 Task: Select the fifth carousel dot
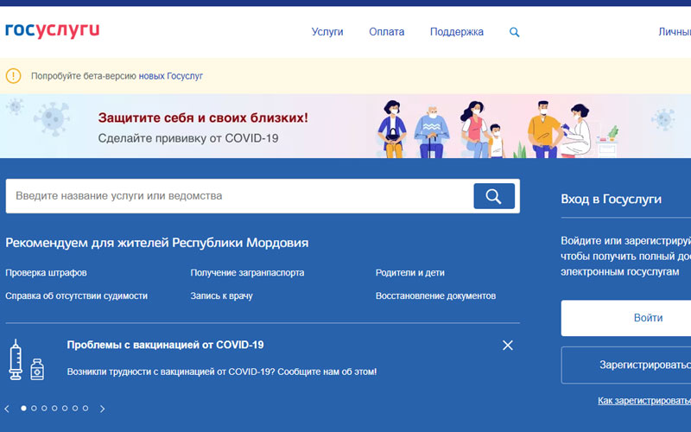65,408
